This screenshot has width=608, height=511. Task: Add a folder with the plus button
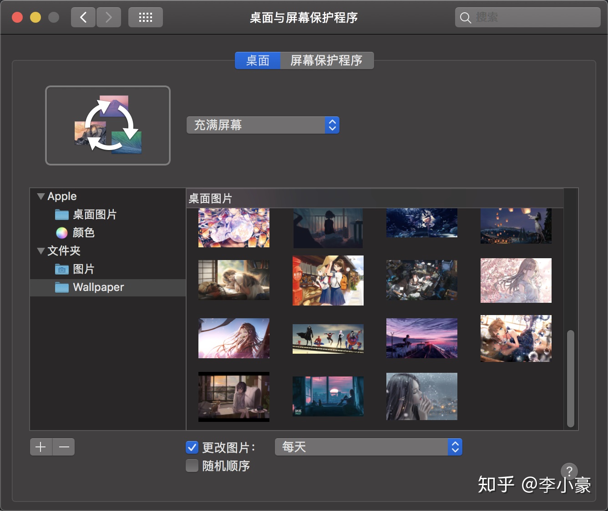pos(41,447)
